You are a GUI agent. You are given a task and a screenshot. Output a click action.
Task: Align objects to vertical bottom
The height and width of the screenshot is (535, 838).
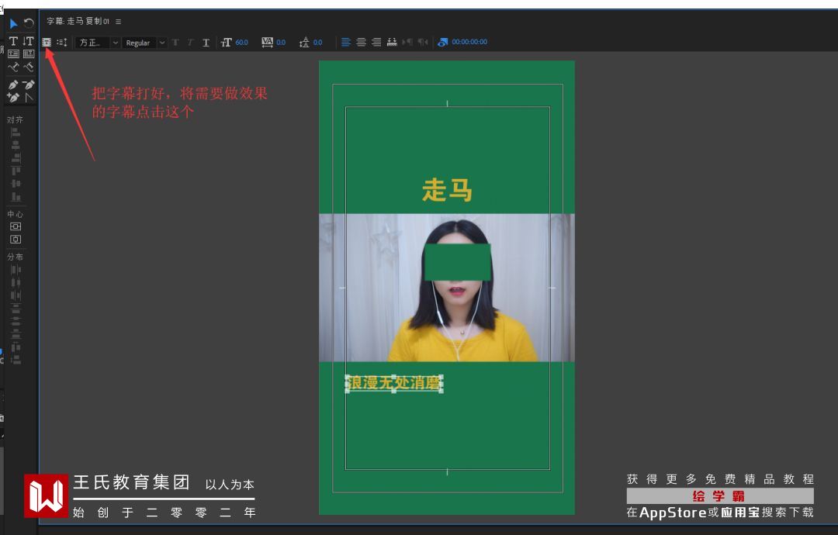[16, 197]
